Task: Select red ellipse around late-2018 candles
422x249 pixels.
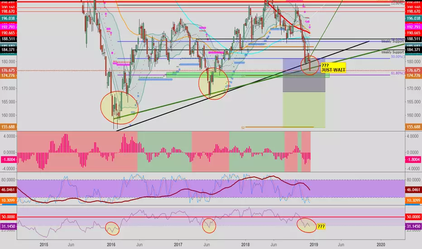Action: pos(310,65)
